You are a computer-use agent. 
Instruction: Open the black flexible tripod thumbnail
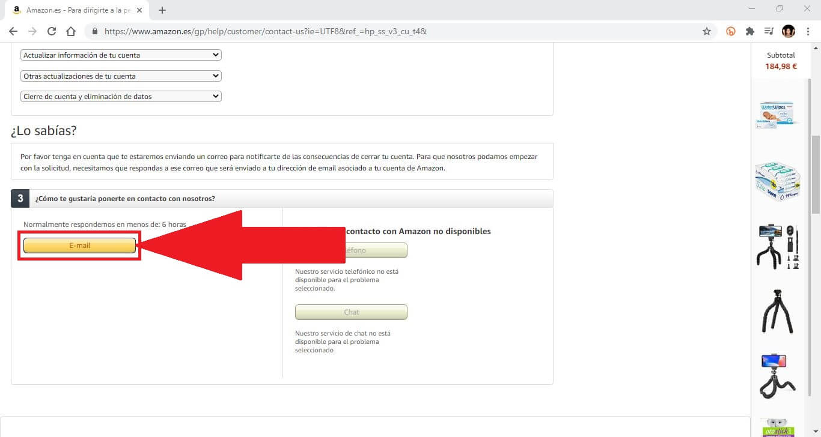pyautogui.click(x=778, y=312)
